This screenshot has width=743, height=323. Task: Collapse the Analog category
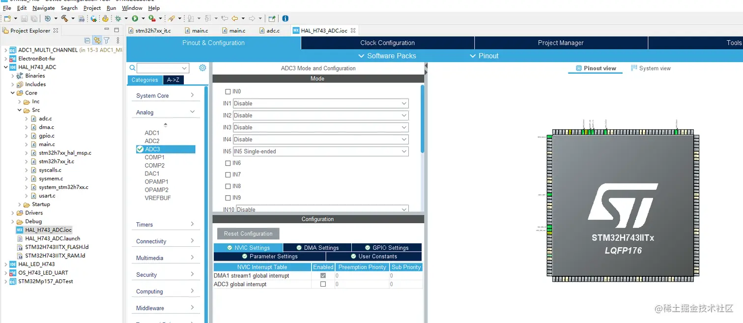[x=166, y=112]
